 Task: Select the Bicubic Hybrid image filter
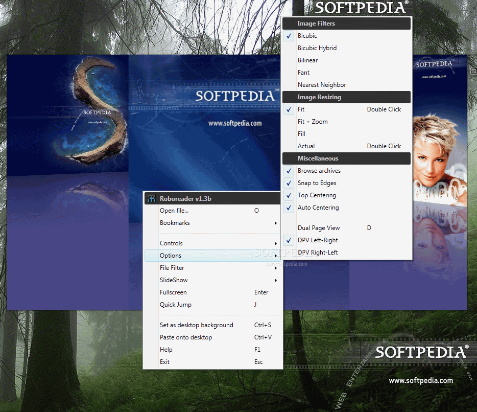point(346,48)
